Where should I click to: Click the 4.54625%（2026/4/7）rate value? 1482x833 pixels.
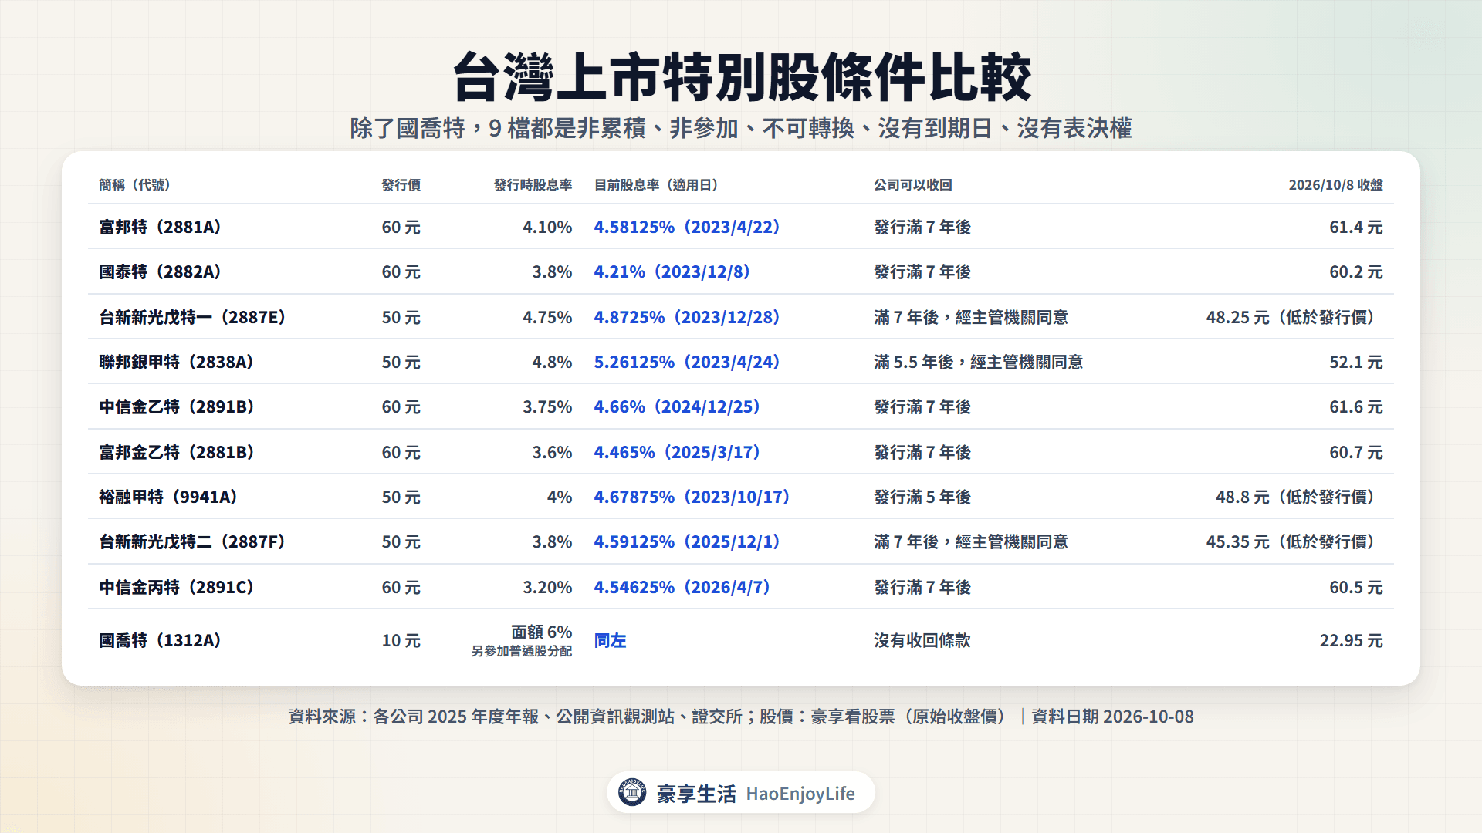click(682, 587)
